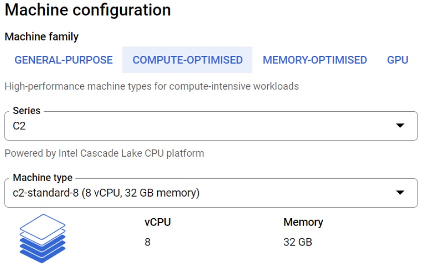Viewport: 424px width, 274px height.
Task: Click the c2-standard-8 machine type text
Action: click(106, 193)
